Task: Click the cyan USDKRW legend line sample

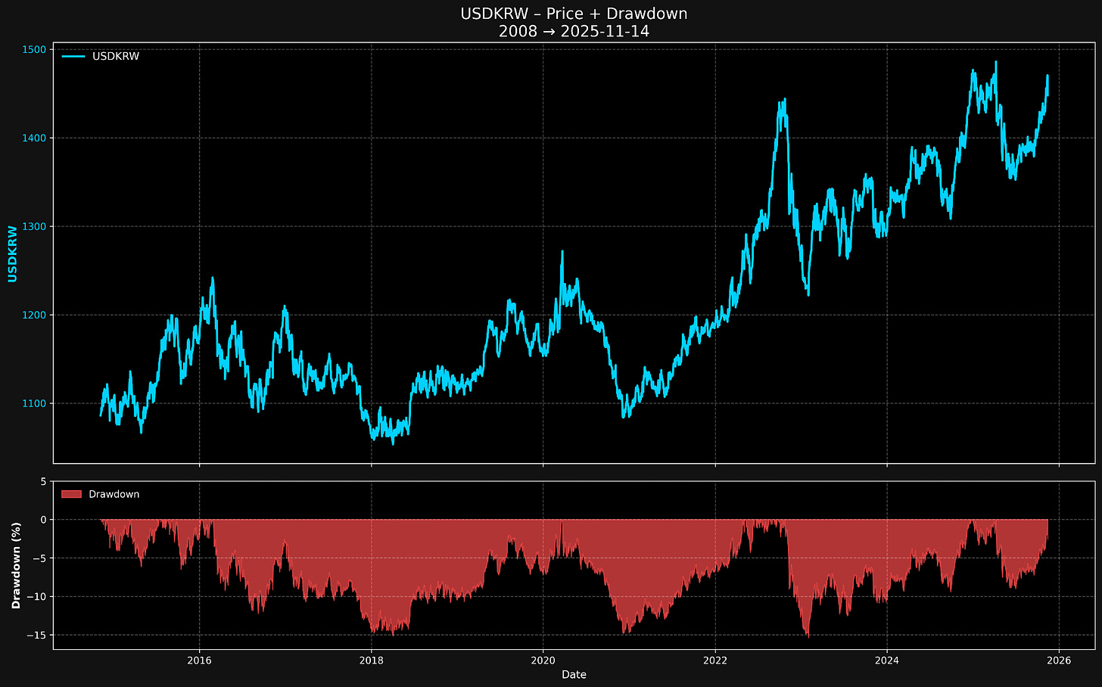Action: (73, 56)
